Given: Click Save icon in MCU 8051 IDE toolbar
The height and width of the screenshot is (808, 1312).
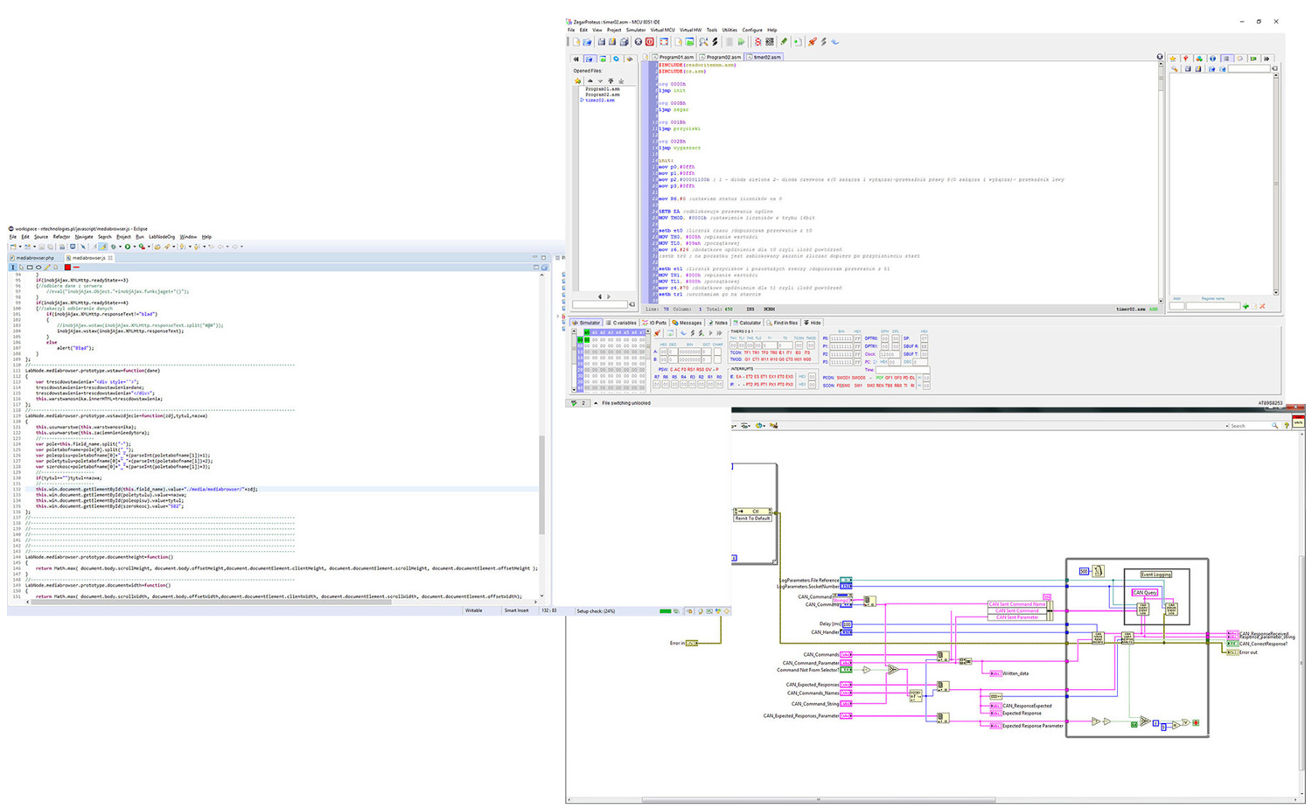Looking at the screenshot, I should (x=601, y=42).
